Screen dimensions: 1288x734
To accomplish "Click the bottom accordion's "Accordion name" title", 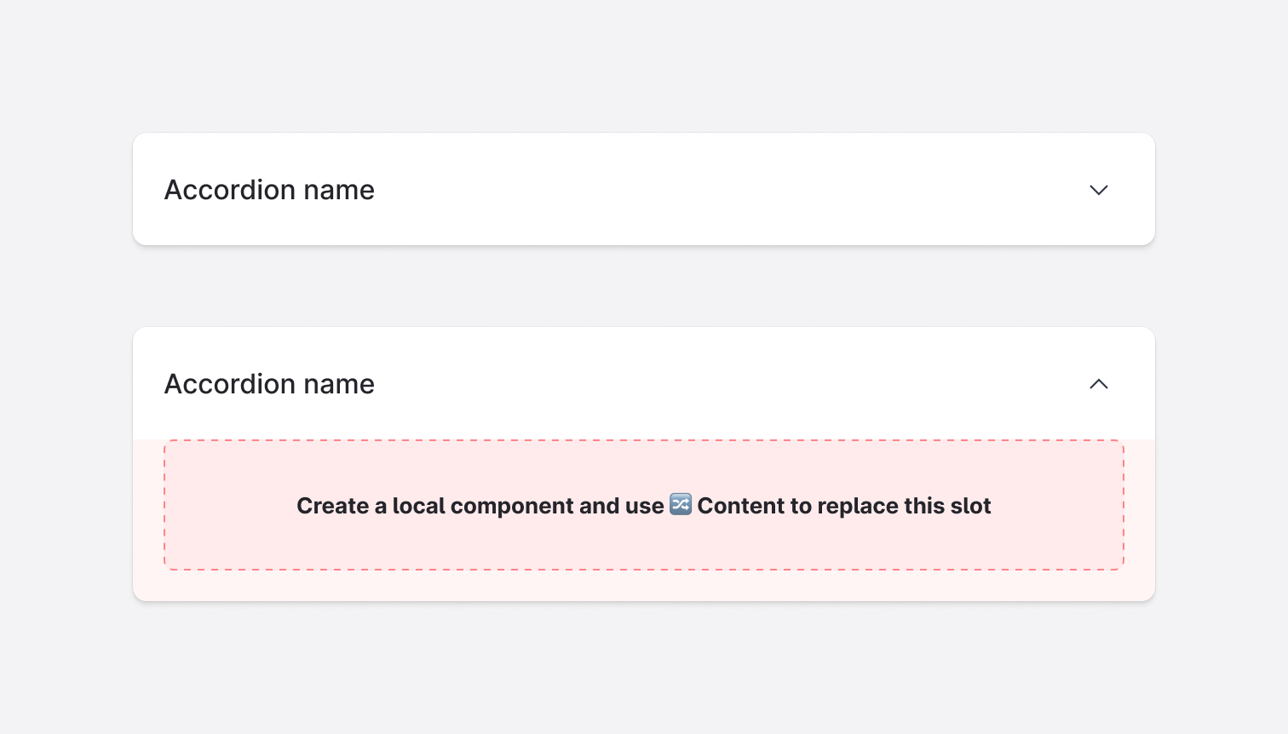I will pyautogui.click(x=269, y=384).
